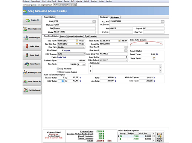Click the Teslim Al sidebar button
Screen dimensions: 192x143
(32, 20)
